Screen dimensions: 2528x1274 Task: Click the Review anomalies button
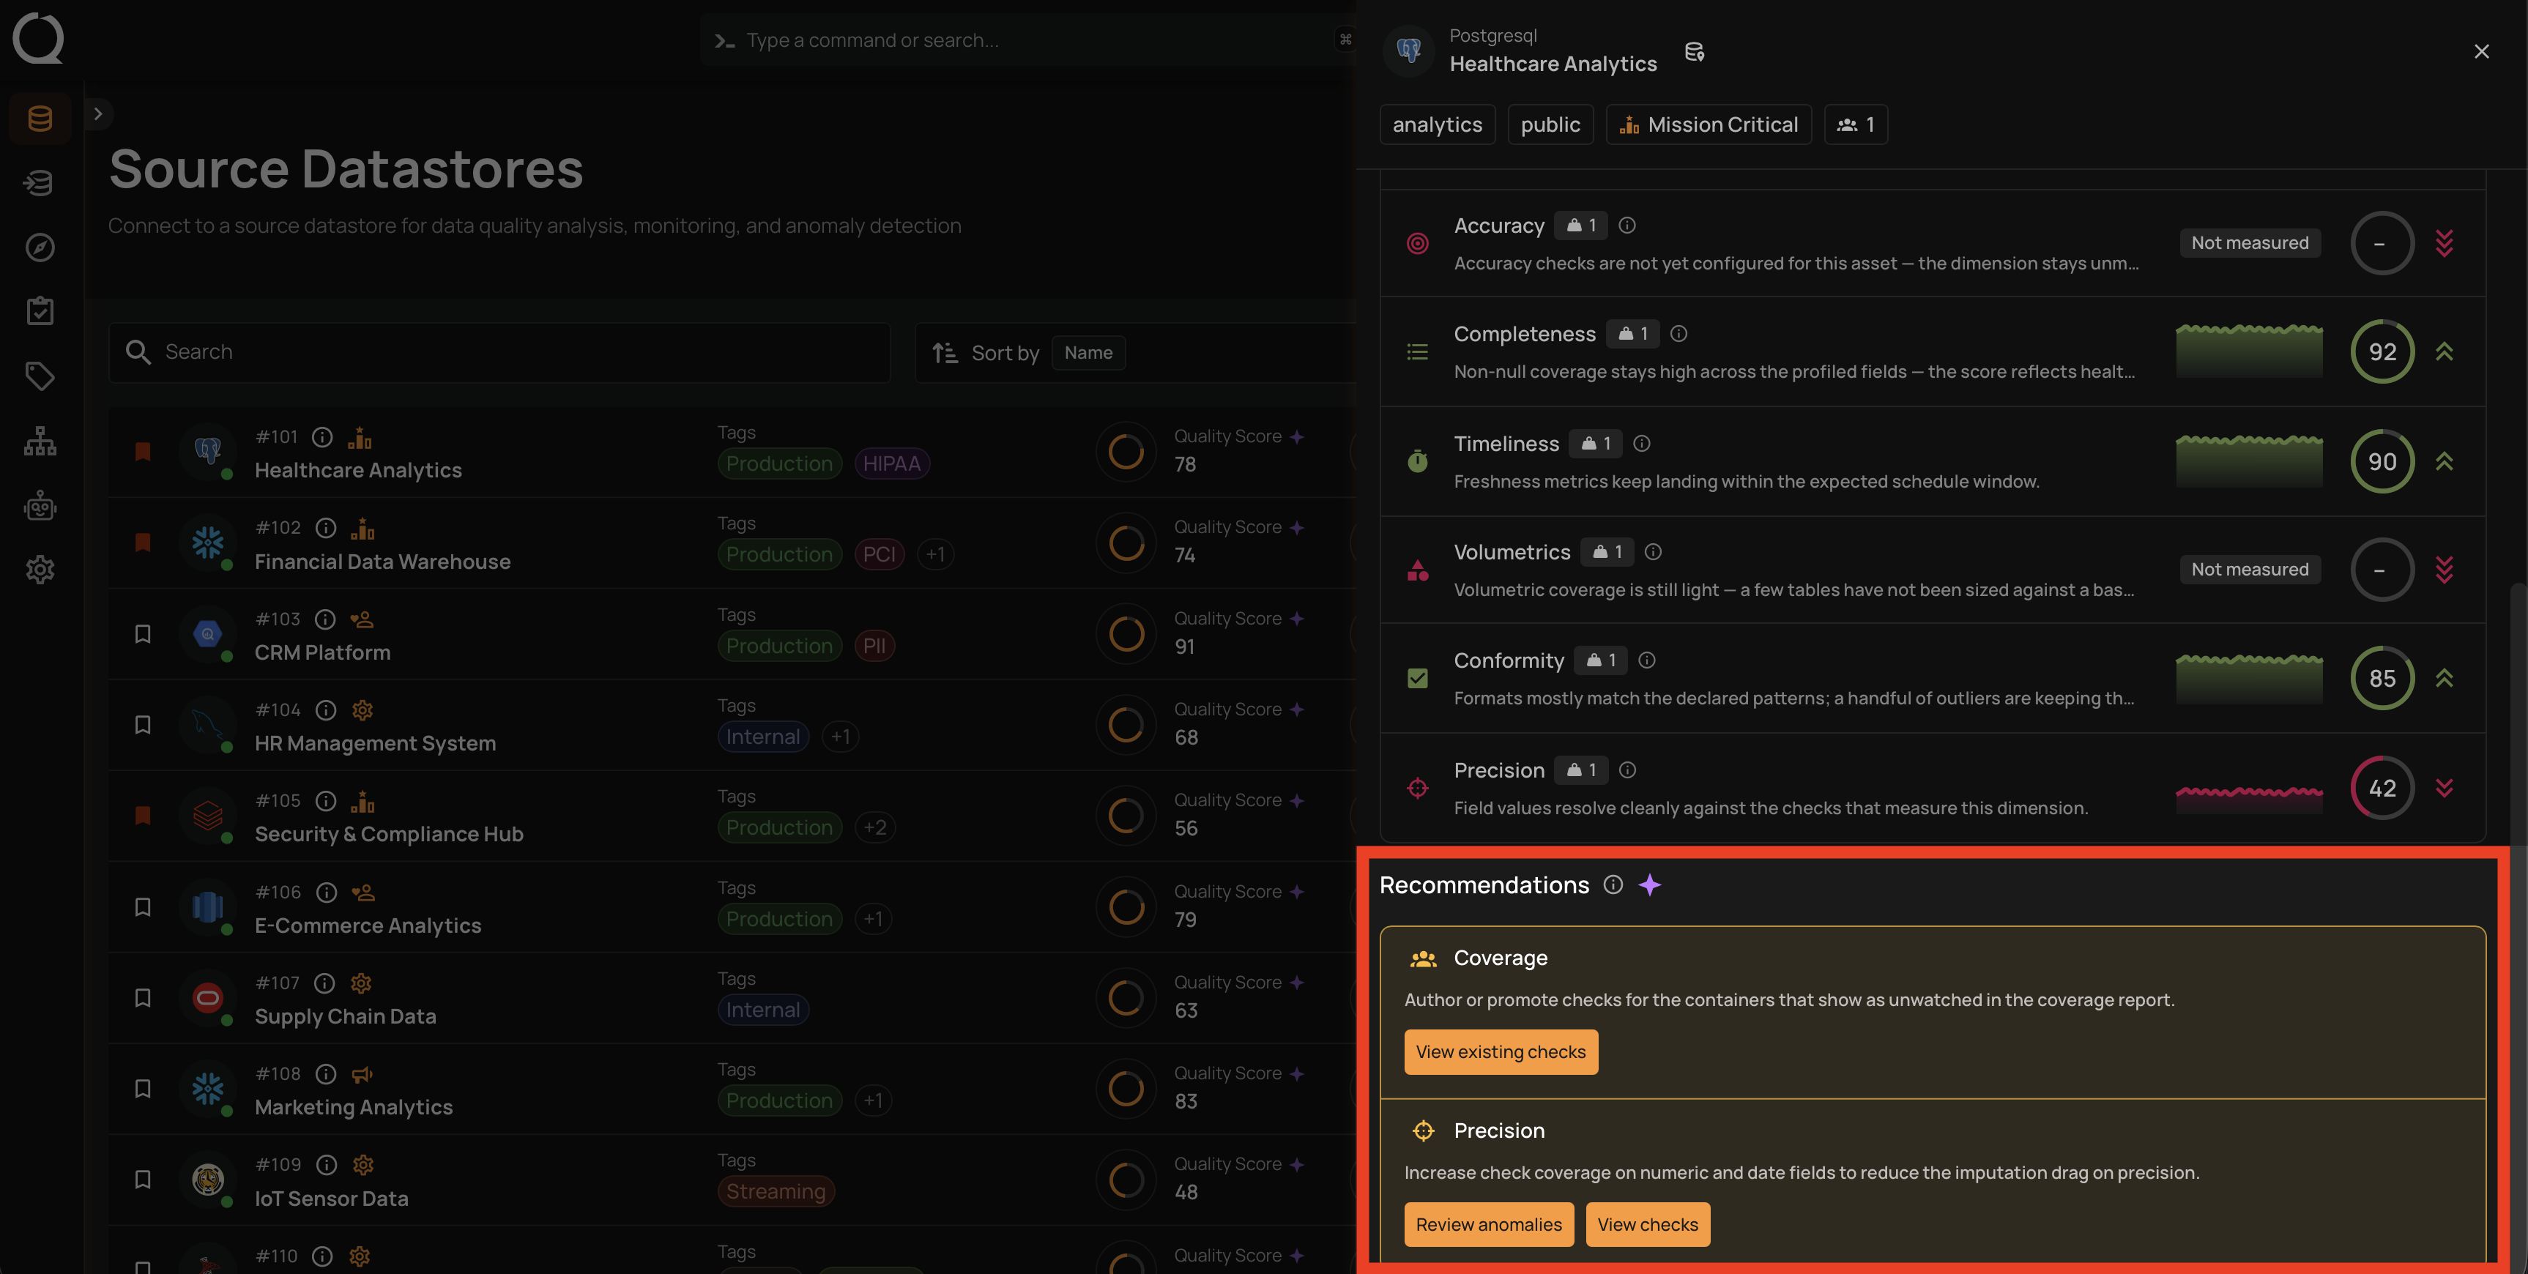[x=1489, y=1225]
